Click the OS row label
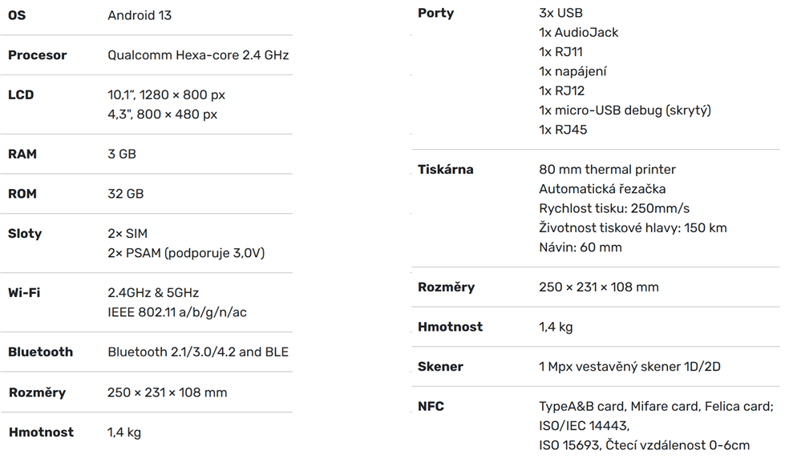The height and width of the screenshot is (466, 801). click(x=17, y=15)
